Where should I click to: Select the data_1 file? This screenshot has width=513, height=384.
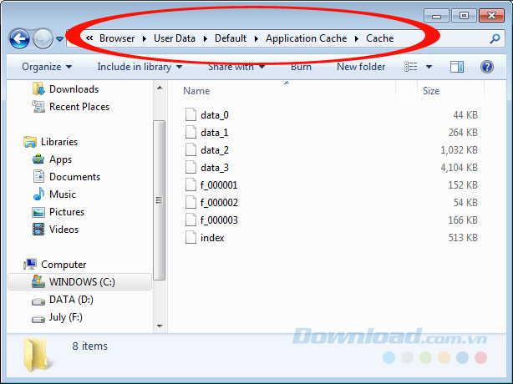coord(214,133)
